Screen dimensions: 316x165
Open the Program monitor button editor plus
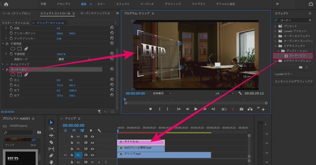pos(263,110)
